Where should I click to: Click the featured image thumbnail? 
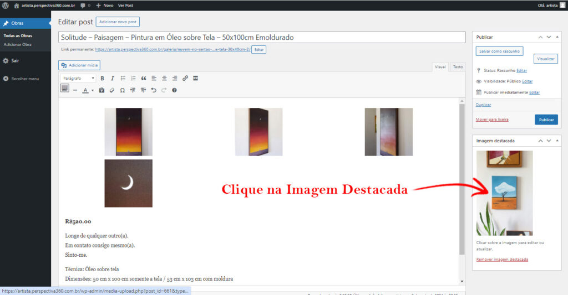(x=504, y=193)
